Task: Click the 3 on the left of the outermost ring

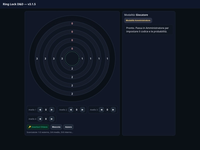Action: 37,59
